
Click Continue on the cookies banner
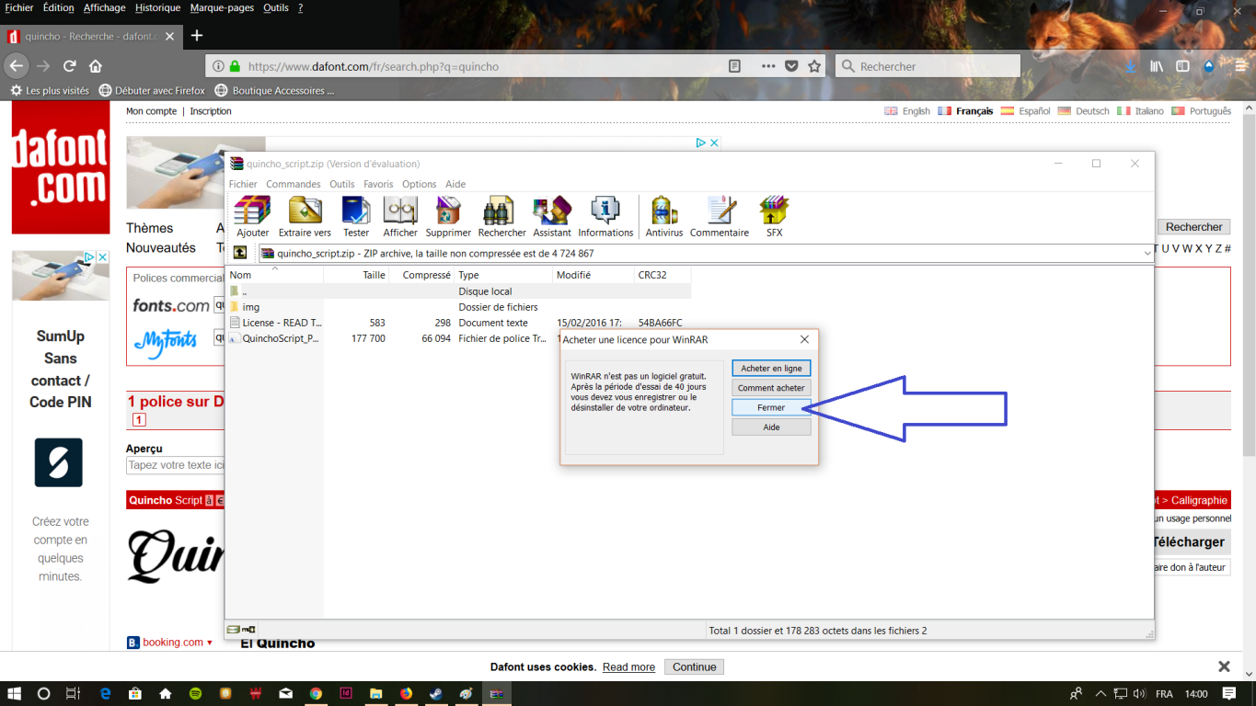[x=694, y=666]
